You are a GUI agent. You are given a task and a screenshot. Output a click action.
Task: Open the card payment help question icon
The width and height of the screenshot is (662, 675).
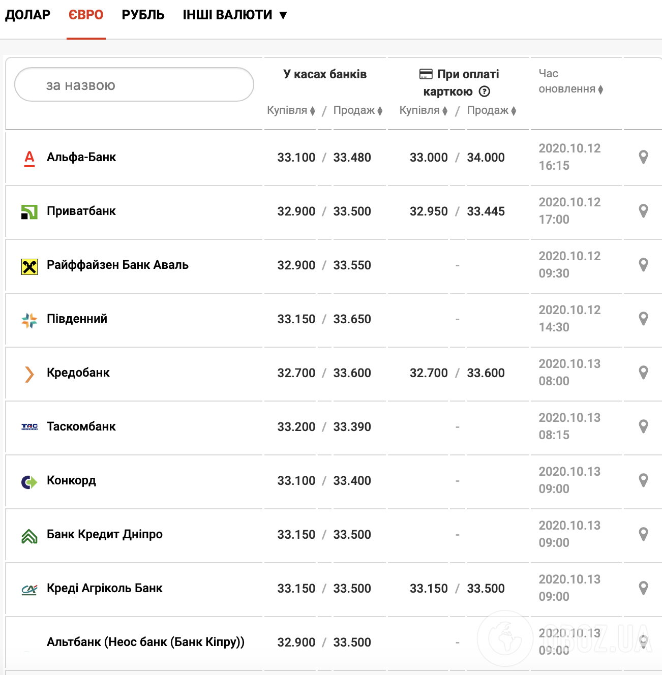[x=485, y=91]
